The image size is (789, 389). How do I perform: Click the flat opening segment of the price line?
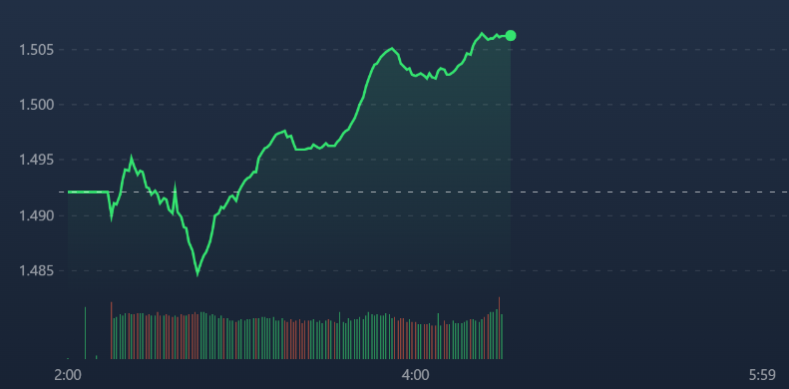(88, 192)
